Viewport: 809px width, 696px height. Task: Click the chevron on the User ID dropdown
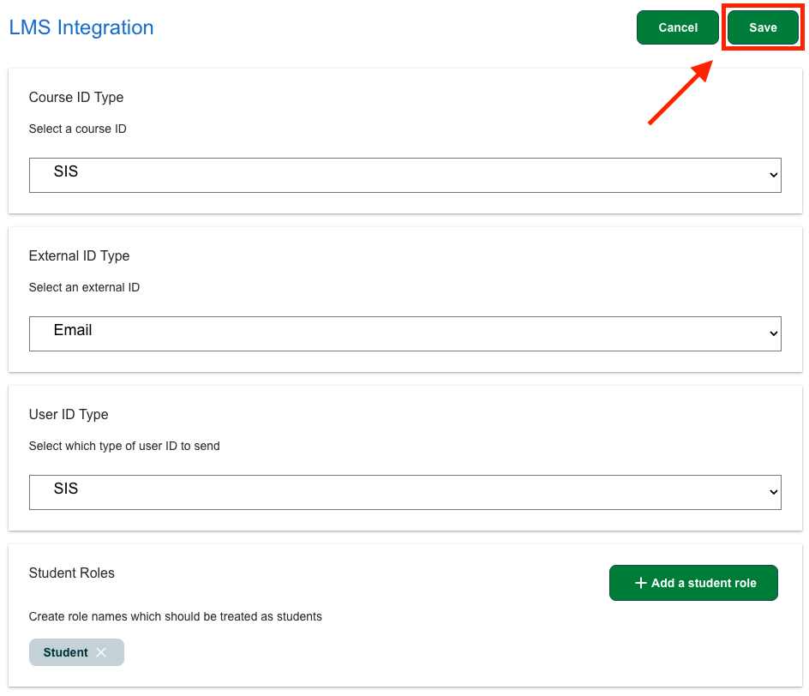[x=776, y=492]
